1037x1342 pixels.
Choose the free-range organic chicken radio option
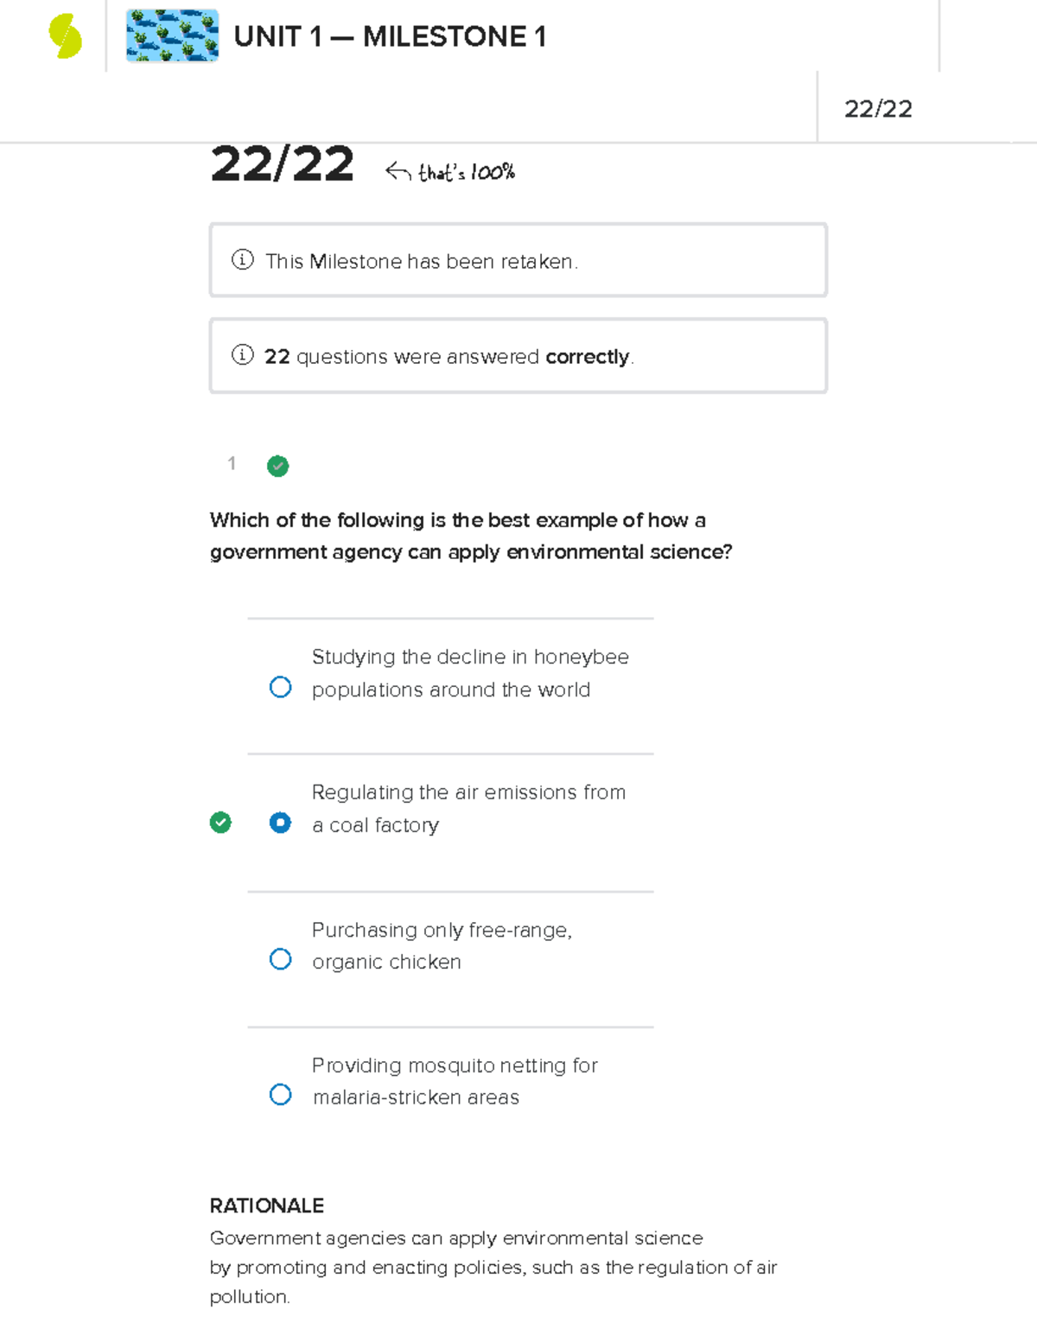[x=280, y=959]
